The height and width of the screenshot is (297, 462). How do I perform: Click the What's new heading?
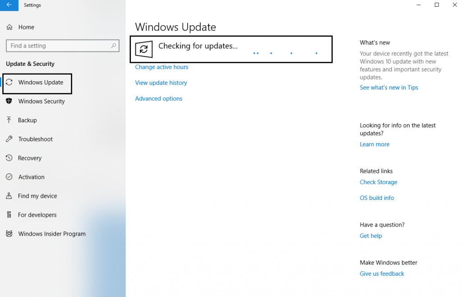pos(375,42)
